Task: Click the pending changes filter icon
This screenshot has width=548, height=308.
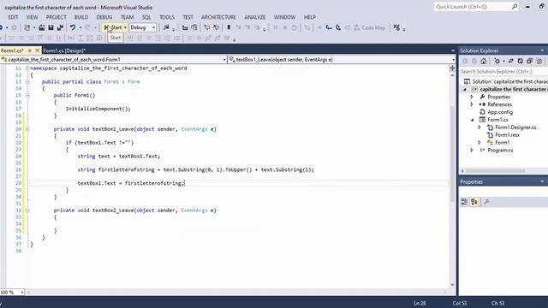Action: [x=497, y=61]
